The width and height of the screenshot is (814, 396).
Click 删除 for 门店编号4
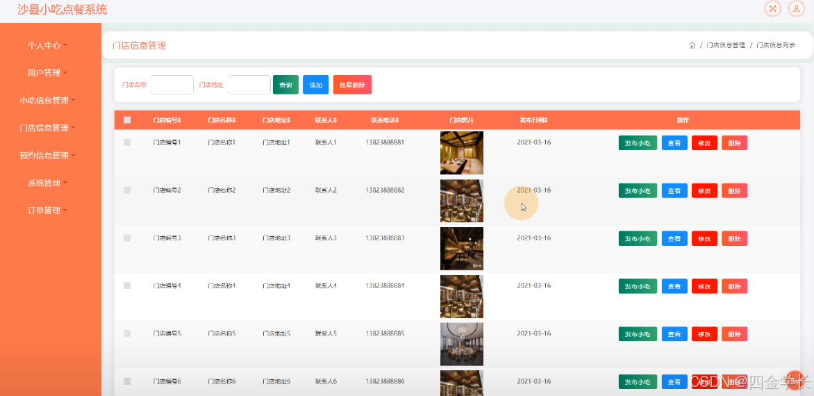[735, 286]
